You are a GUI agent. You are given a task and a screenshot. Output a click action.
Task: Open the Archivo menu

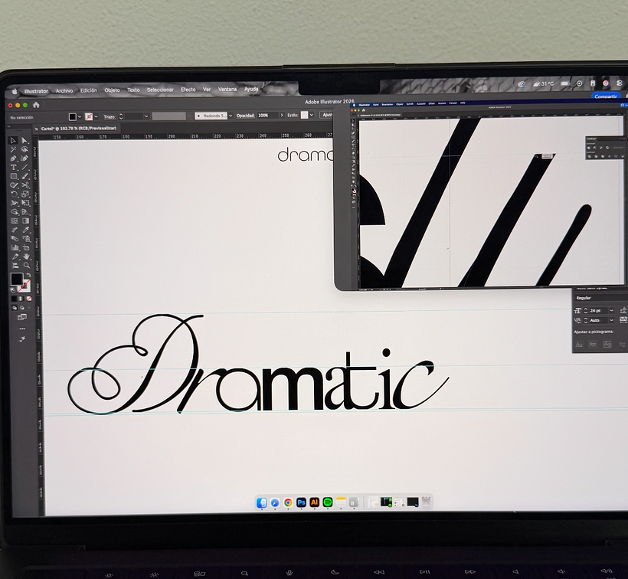point(64,91)
